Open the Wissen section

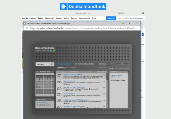point(59,18)
